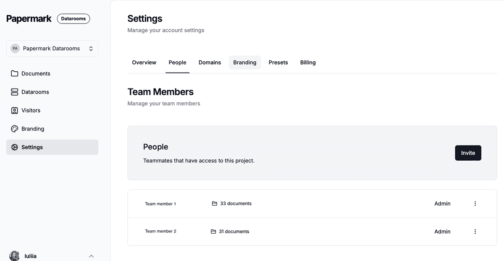Screen dimensions: 504x261
Task: Open three-dot menu for Team member 2
Action: 475,231
